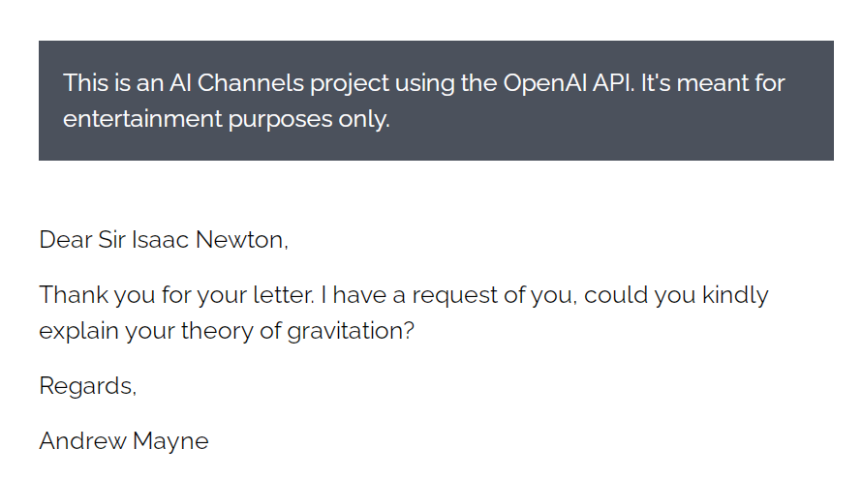Click the phrase "could you kindly"

tap(676, 295)
